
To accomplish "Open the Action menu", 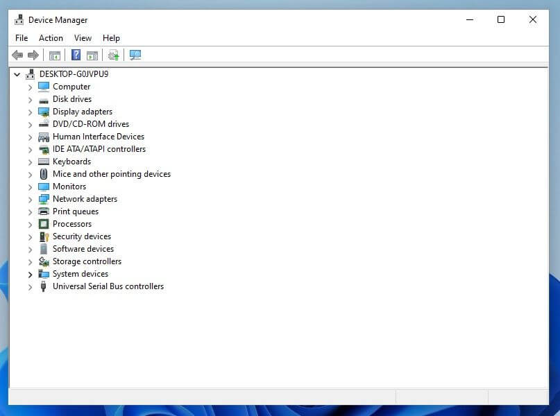I will coord(51,38).
